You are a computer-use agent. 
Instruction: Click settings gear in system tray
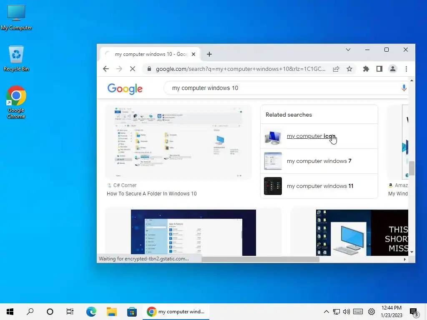[372, 312]
